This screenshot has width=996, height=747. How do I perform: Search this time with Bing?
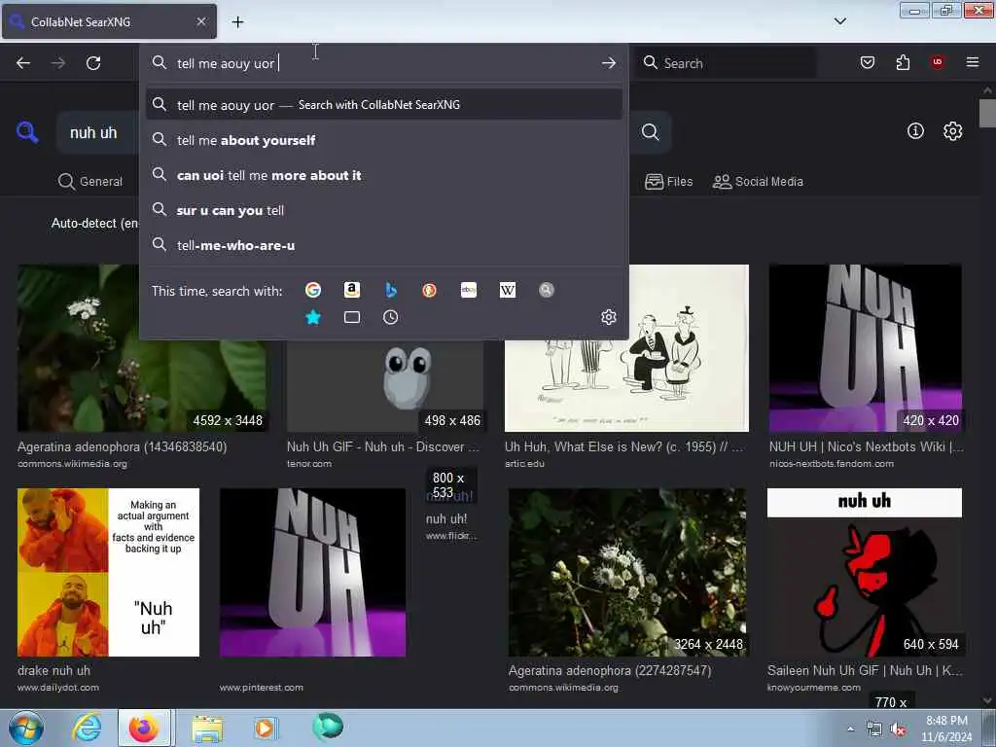pos(391,290)
